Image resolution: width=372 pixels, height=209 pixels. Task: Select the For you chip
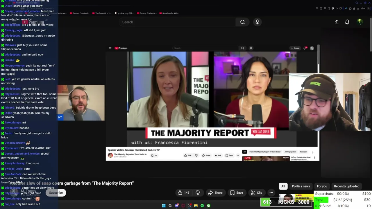(322, 186)
